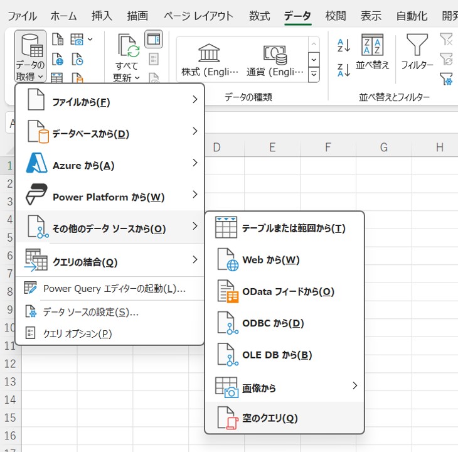Choose テーブルまたは範囲から(T) in submenu
Viewport: 458px width, 452px height.
tap(285, 228)
